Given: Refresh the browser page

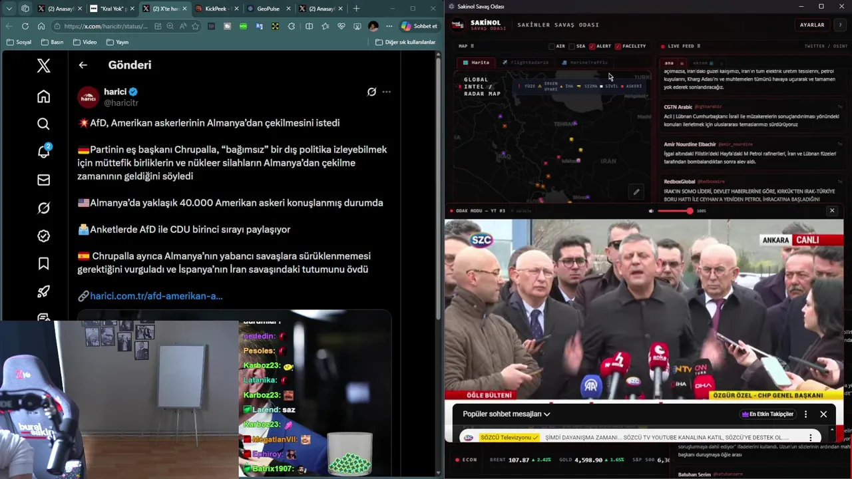Looking at the screenshot, I should 25,26.
